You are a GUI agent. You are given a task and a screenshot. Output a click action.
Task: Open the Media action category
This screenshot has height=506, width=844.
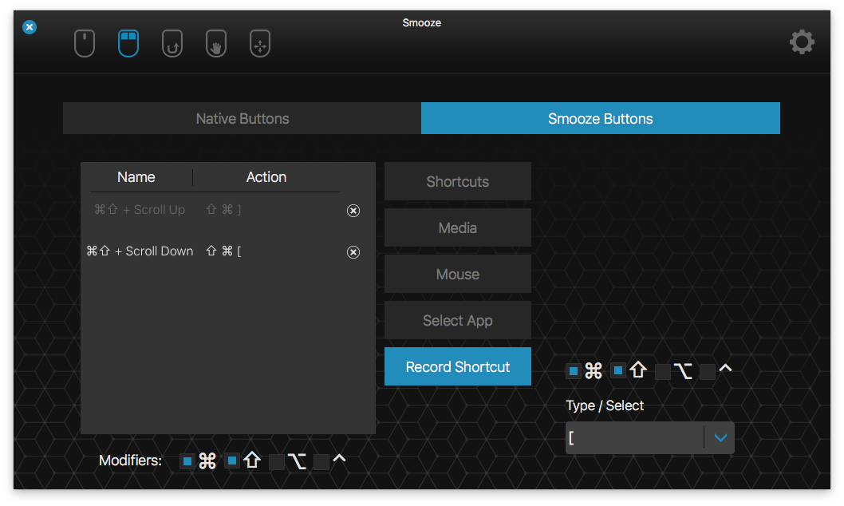(458, 228)
